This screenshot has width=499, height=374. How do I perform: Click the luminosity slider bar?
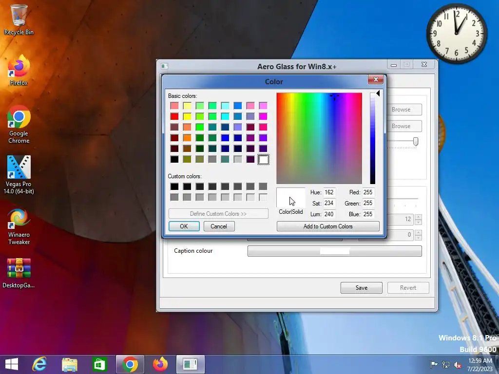373,138
